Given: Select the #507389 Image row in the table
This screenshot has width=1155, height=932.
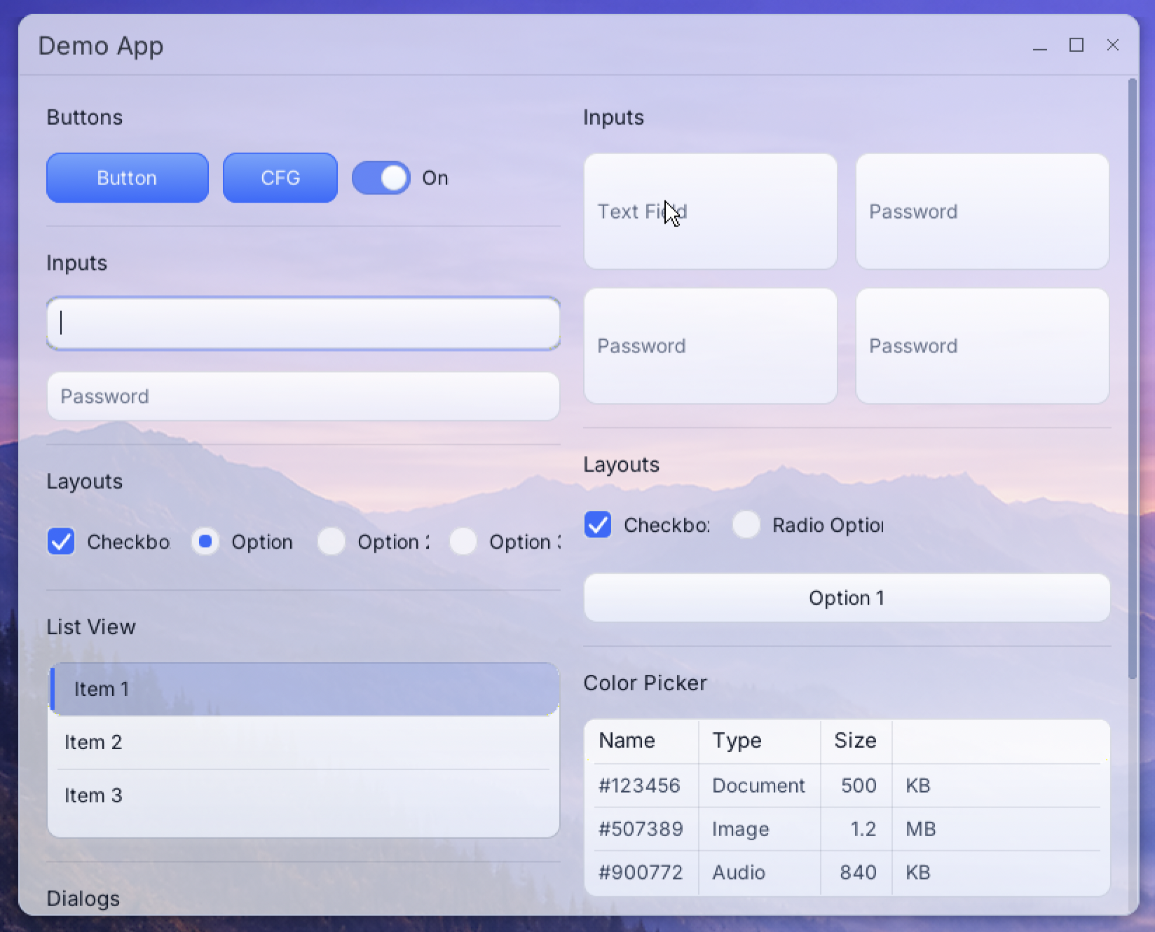Looking at the screenshot, I should tap(771, 829).
